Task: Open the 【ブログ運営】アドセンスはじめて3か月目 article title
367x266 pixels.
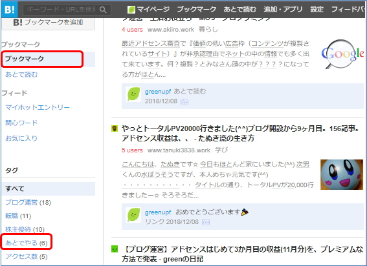Action: 242,254
